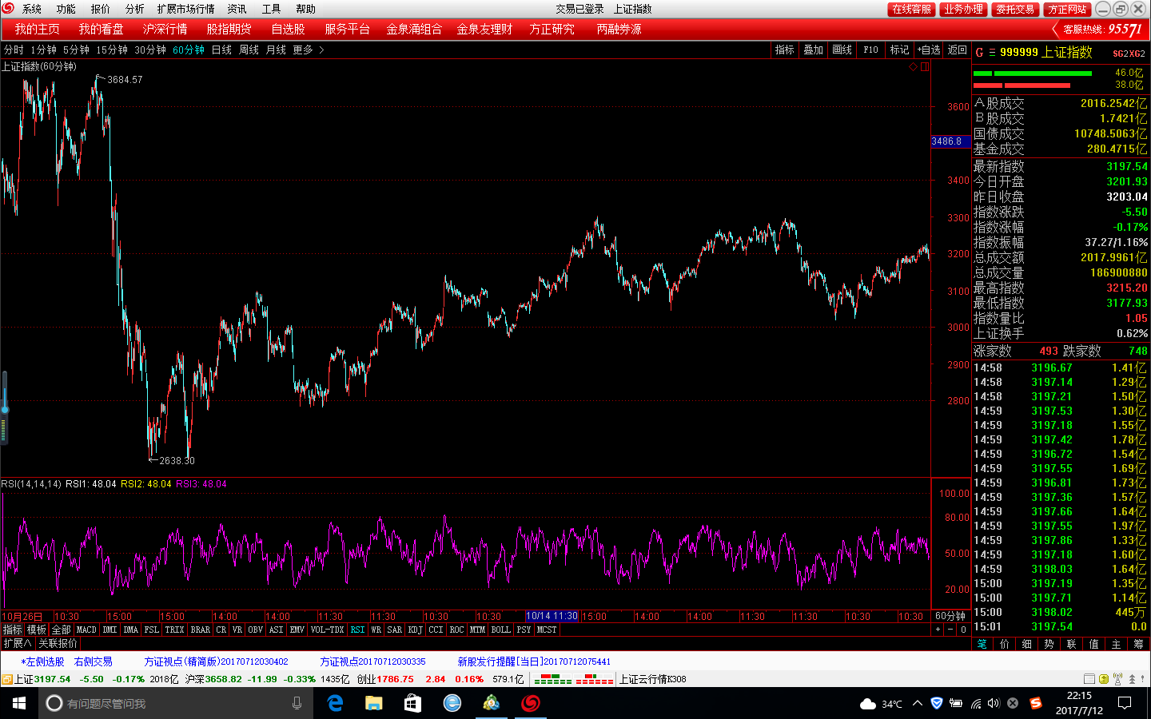Switch chart to 周线 period
Viewport: 1151px width, 719px height.
coord(249,50)
